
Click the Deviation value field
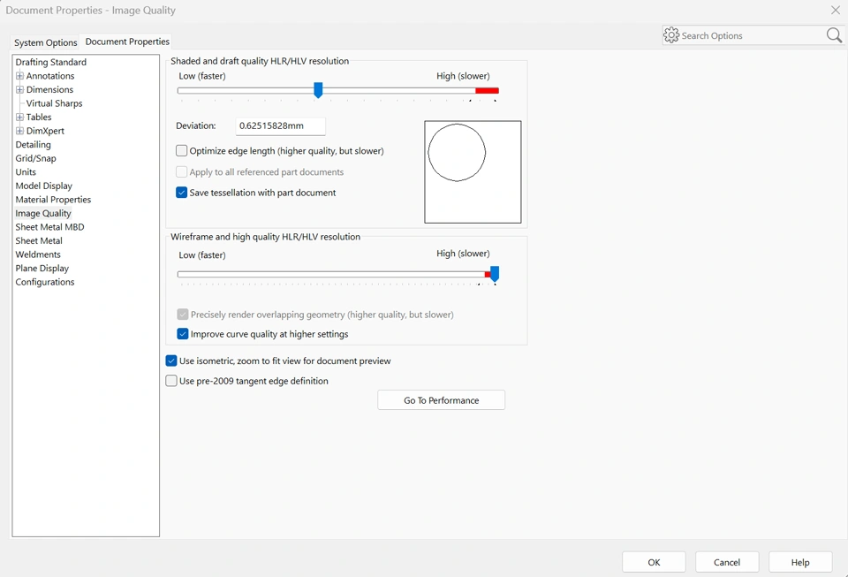[x=281, y=126]
